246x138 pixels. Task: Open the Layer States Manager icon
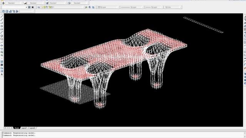point(93,7)
